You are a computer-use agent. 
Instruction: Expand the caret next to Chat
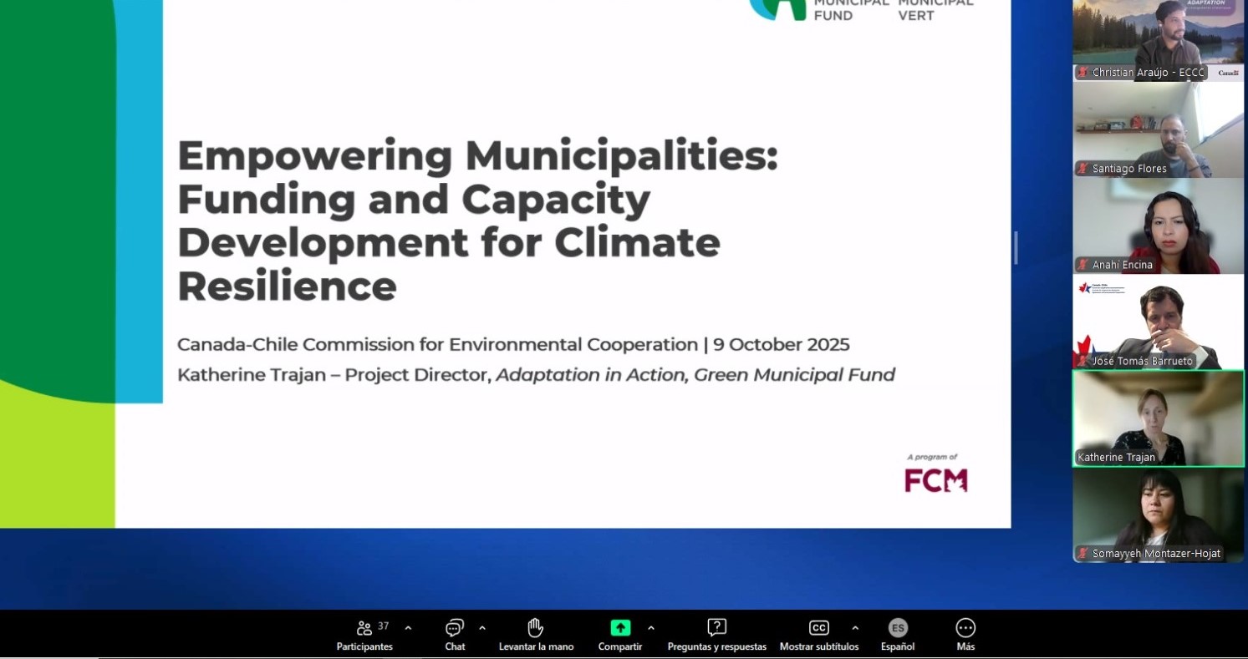[482, 628]
